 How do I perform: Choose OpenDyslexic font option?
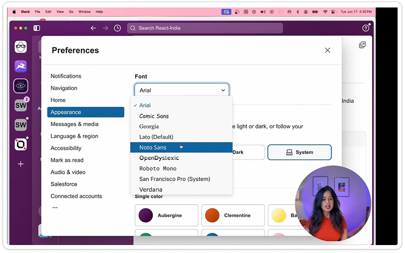182,158
